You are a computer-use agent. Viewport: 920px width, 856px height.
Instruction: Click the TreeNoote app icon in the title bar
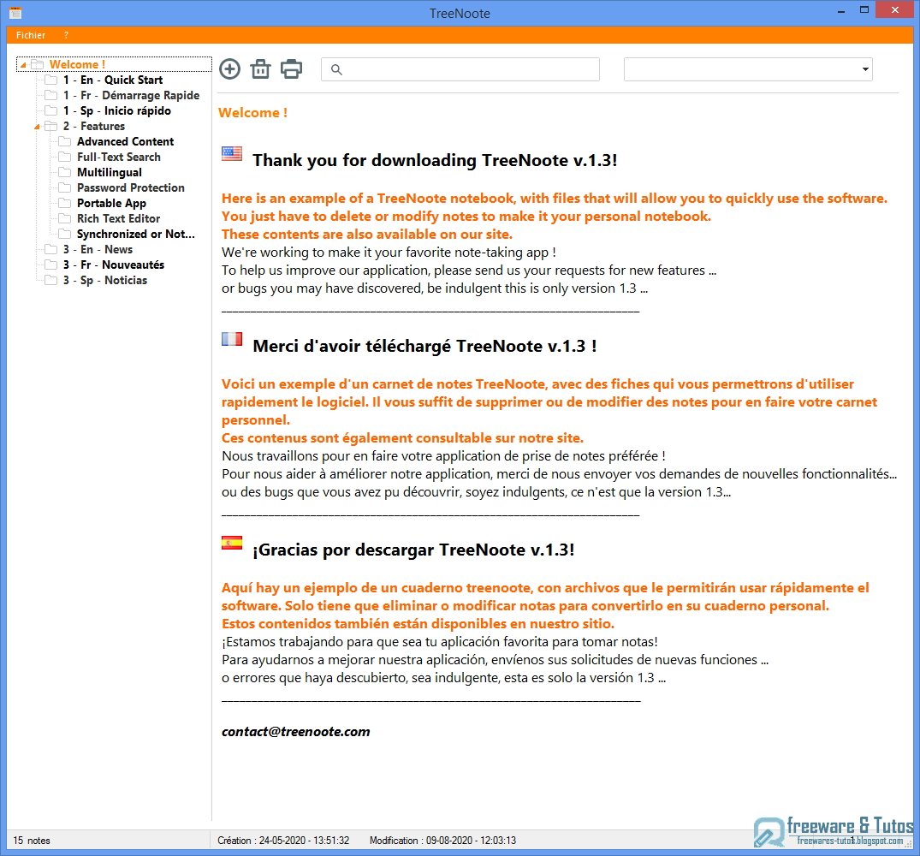[15, 12]
